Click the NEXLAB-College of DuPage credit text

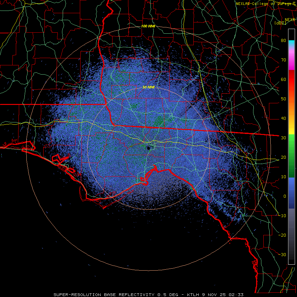tap(266, 4)
